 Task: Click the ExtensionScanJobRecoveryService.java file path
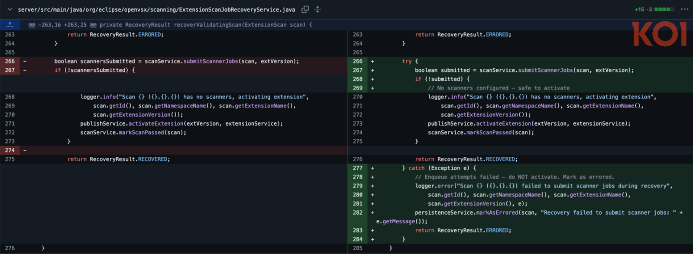click(x=156, y=9)
